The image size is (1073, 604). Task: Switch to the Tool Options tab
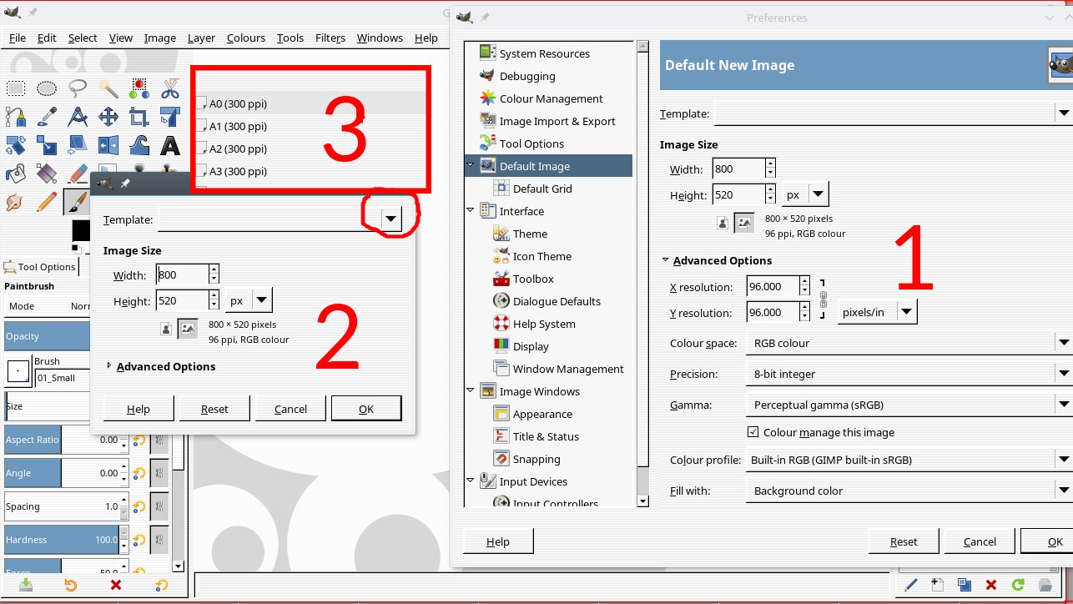(40, 267)
